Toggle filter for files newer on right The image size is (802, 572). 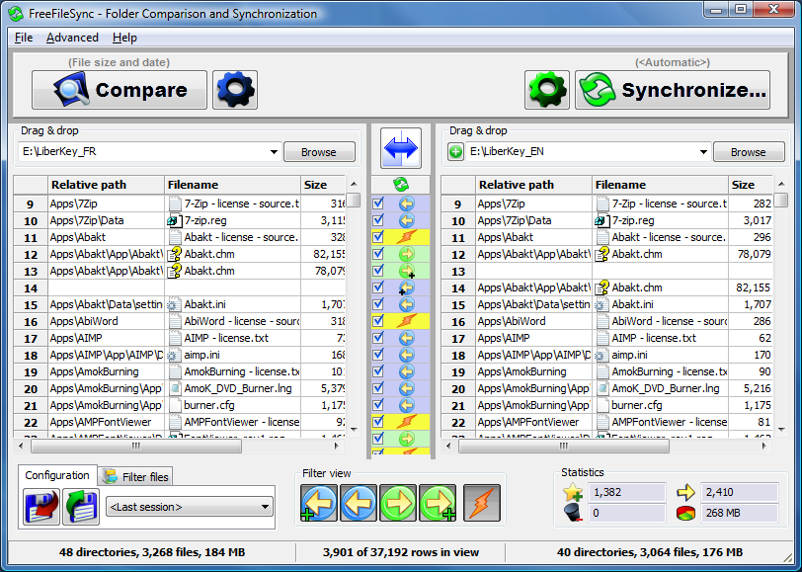point(398,504)
